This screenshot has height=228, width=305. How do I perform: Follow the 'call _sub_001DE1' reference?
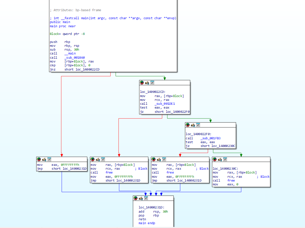tap(165, 104)
